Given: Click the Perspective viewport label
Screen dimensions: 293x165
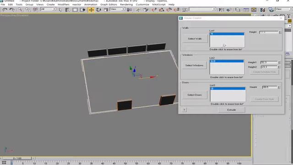Looking at the screenshot, I should [x=14, y=15].
